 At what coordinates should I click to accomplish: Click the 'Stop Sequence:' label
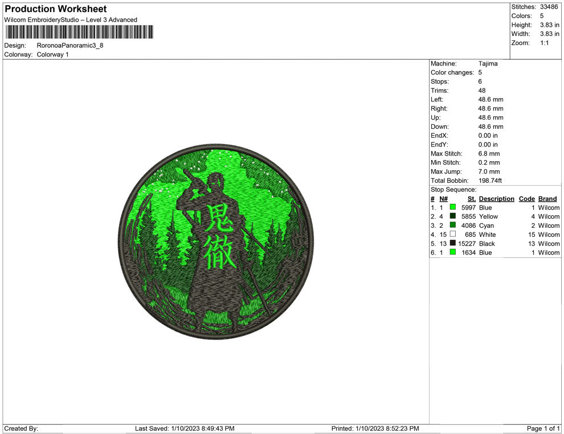click(x=453, y=190)
